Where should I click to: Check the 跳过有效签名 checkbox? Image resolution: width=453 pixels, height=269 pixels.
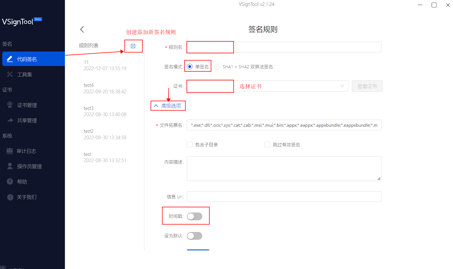point(267,145)
